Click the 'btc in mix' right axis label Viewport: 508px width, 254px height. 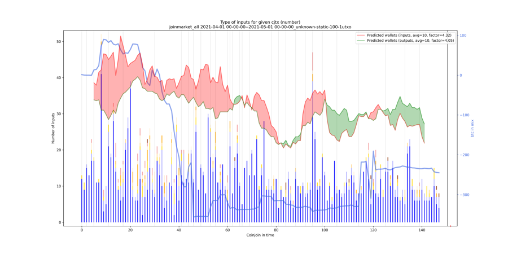coord(472,128)
